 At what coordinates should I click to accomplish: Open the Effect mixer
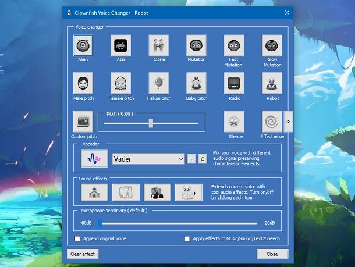[x=272, y=121]
